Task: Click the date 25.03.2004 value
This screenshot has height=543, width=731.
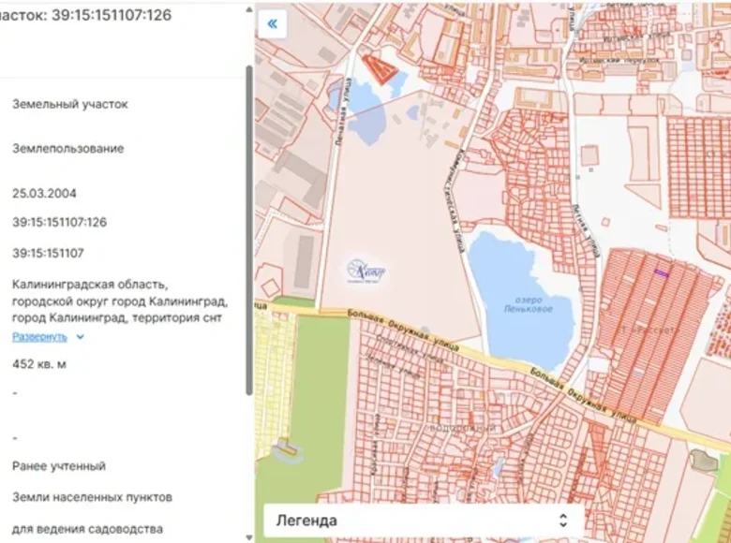Action: (x=44, y=194)
